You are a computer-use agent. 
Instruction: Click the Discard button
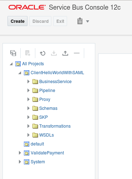40,21
